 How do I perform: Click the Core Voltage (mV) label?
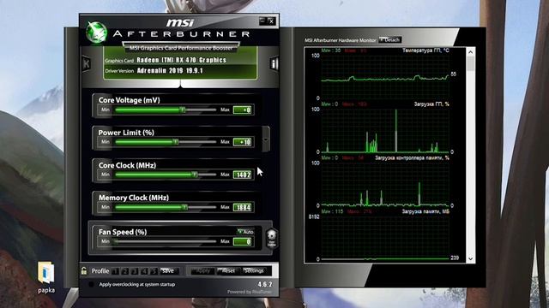pyautogui.click(x=130, y=100)
